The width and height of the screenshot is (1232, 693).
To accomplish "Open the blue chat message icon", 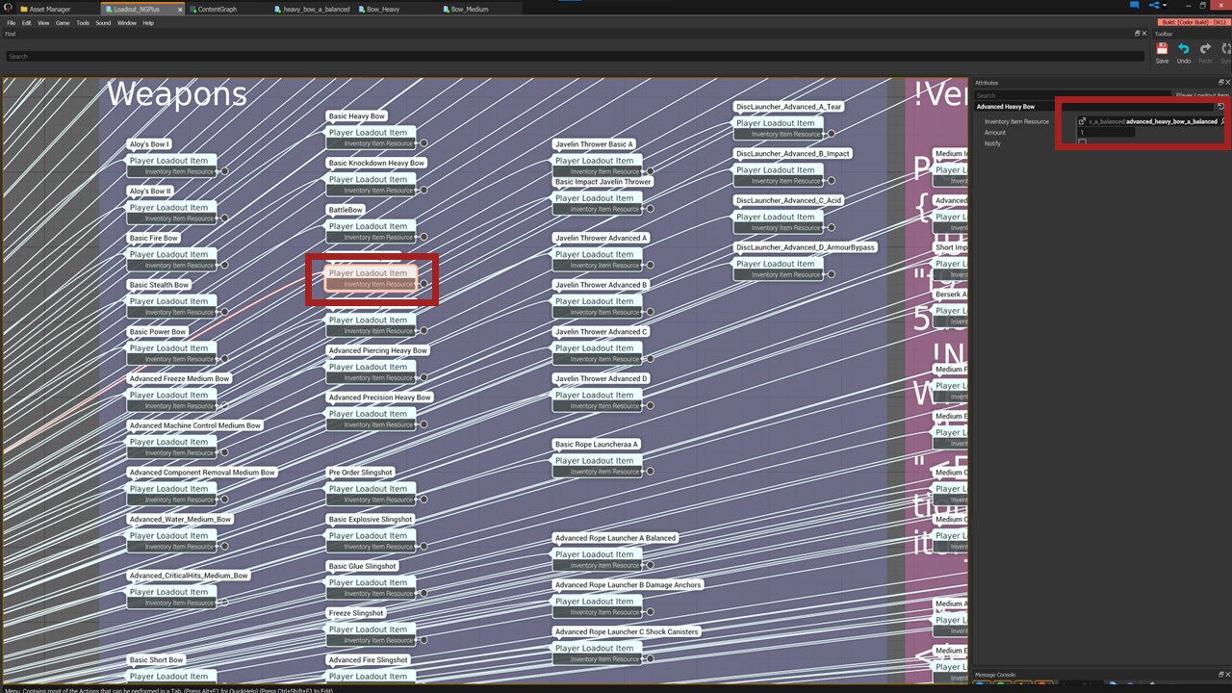I will coord(1134,5).
